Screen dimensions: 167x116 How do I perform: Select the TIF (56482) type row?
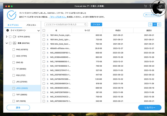click(x=22, y=69)
